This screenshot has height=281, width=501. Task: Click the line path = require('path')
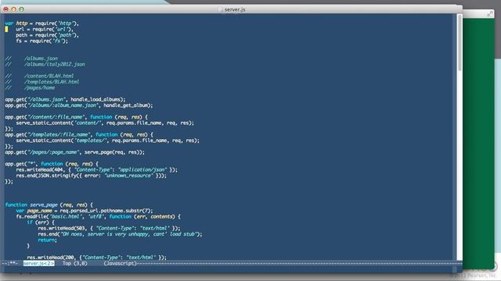47,35
